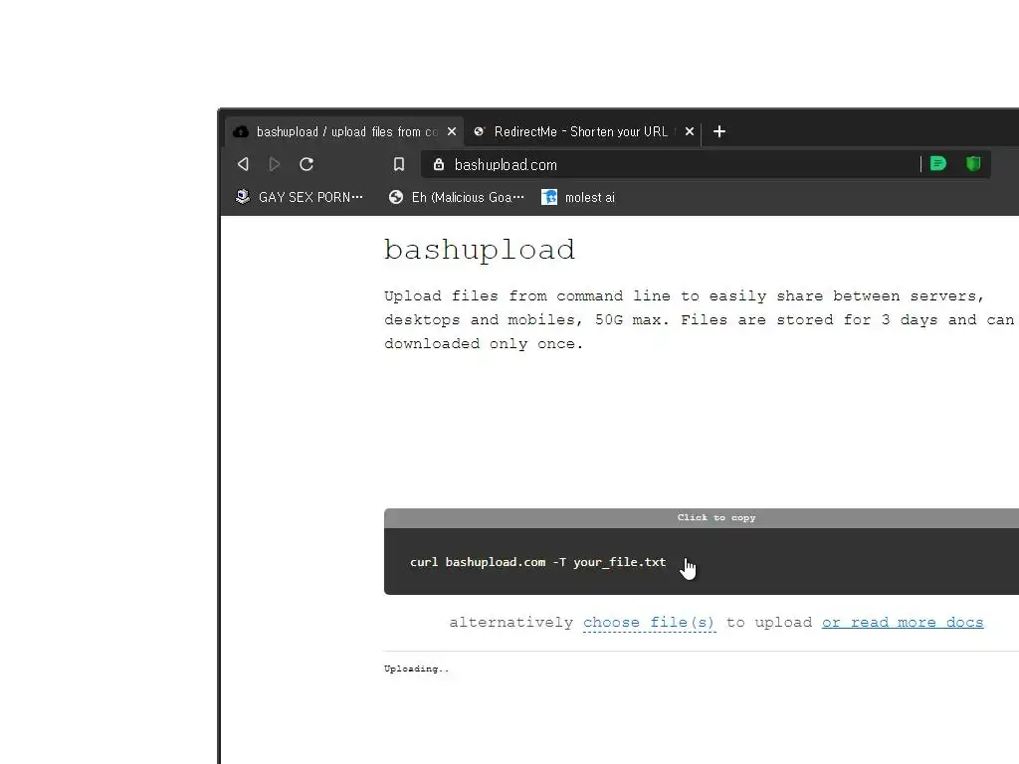Switch to the bashupload tab
The image size is (1019, 764).
(345, 132)
